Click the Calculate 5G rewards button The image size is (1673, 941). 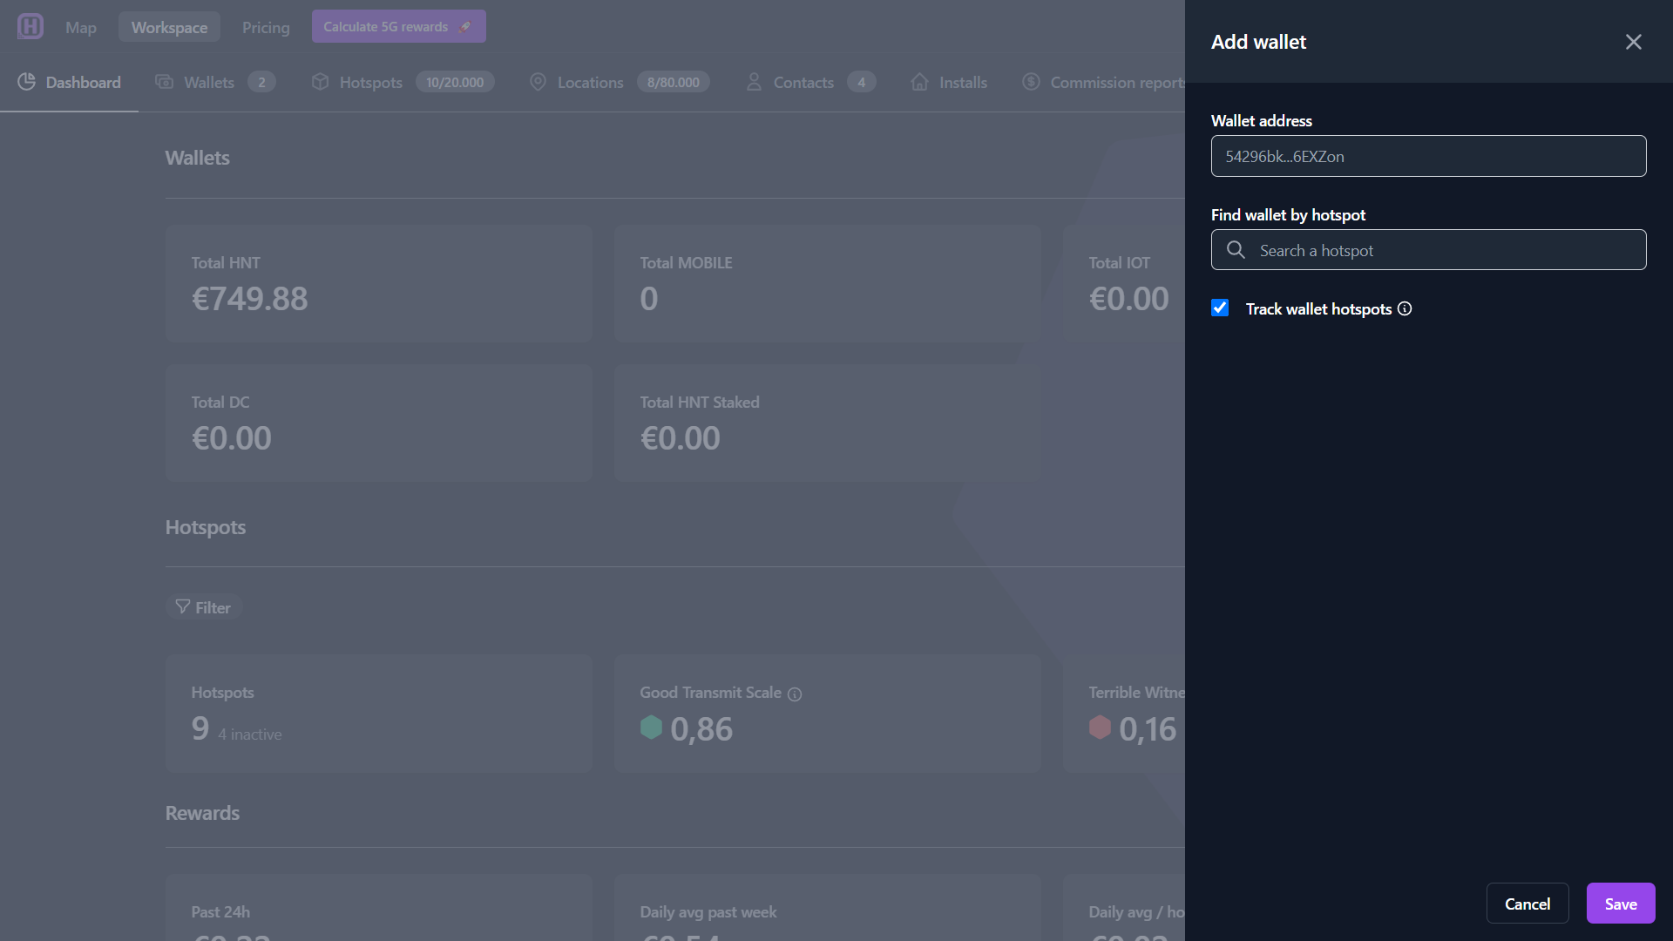398,27
